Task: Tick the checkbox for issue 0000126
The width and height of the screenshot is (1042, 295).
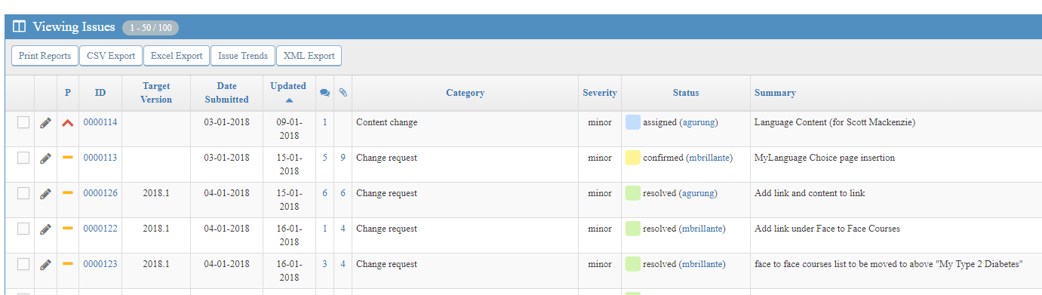Action: (x=23, y=193)
